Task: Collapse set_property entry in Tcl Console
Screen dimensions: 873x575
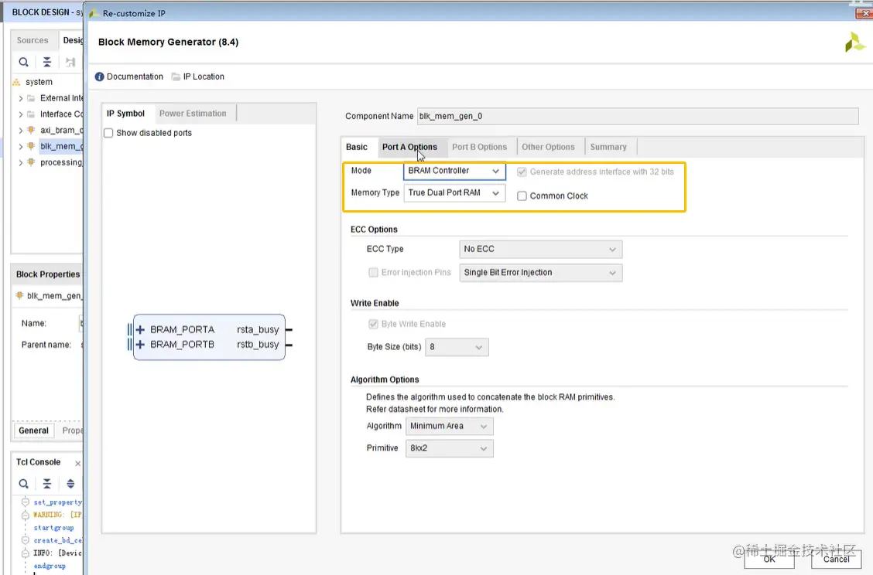Action: click(x=25, y=502)
